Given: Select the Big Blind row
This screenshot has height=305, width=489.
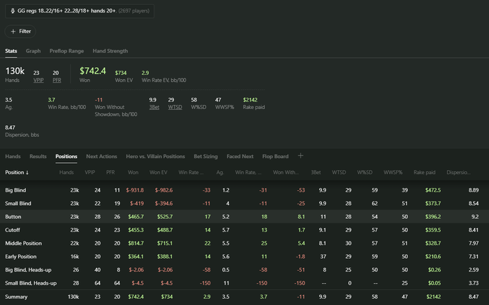Looking at the screenshot, I should click(245, 190).
